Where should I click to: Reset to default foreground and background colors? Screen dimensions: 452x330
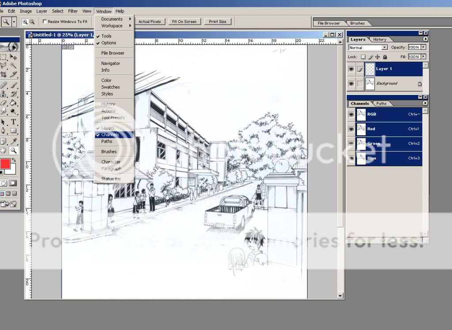1,173
